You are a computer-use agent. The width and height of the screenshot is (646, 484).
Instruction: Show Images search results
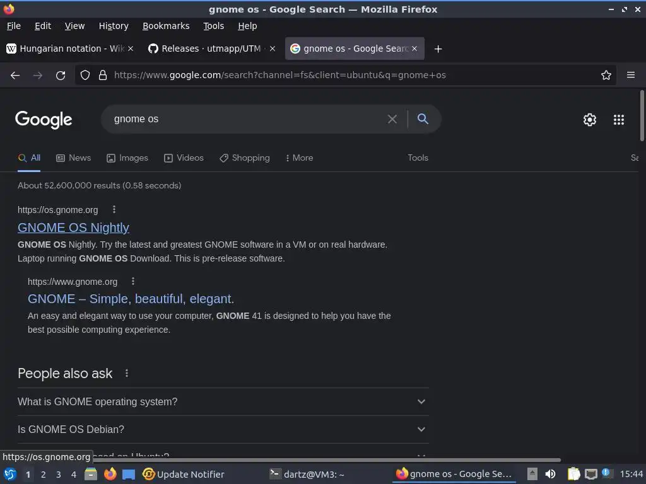pos(127,158)
